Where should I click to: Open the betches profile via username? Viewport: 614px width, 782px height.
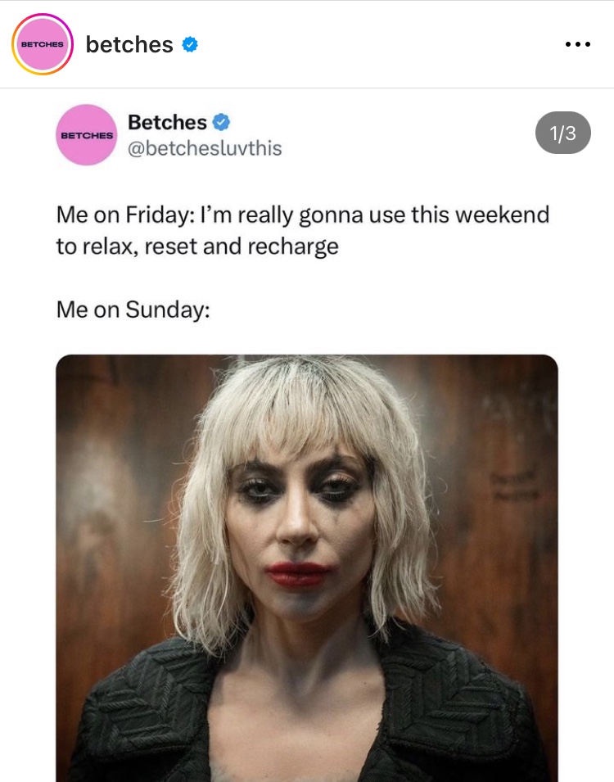coord(129,44)
